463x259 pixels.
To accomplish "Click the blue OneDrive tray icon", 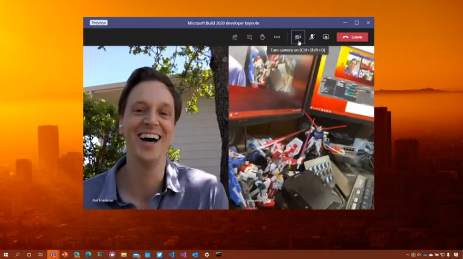I will (425, 255).
